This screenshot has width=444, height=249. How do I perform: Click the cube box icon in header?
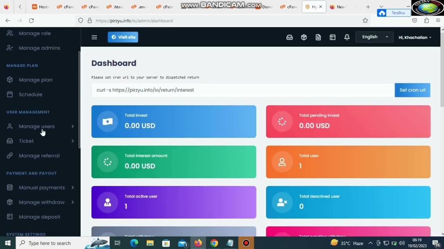[x=304, y=37]
